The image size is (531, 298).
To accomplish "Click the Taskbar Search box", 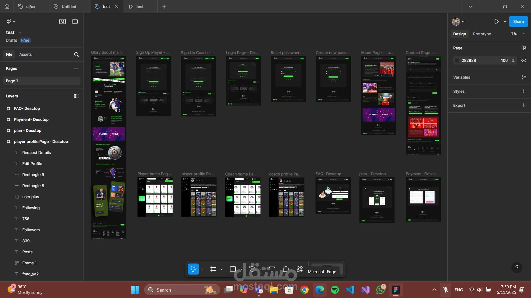I will click(182, 290).
